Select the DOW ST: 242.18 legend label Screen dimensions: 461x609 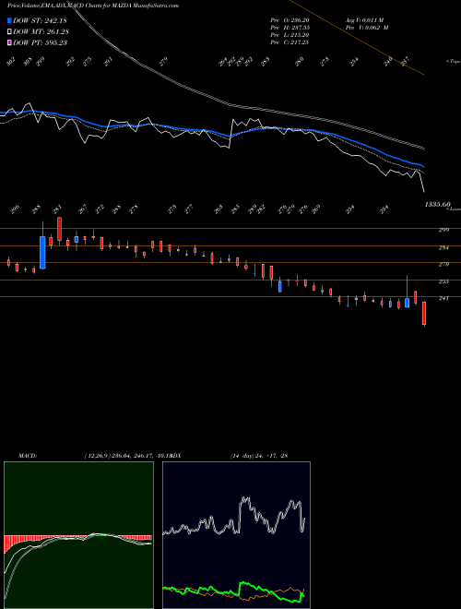(x=40, y=20)
